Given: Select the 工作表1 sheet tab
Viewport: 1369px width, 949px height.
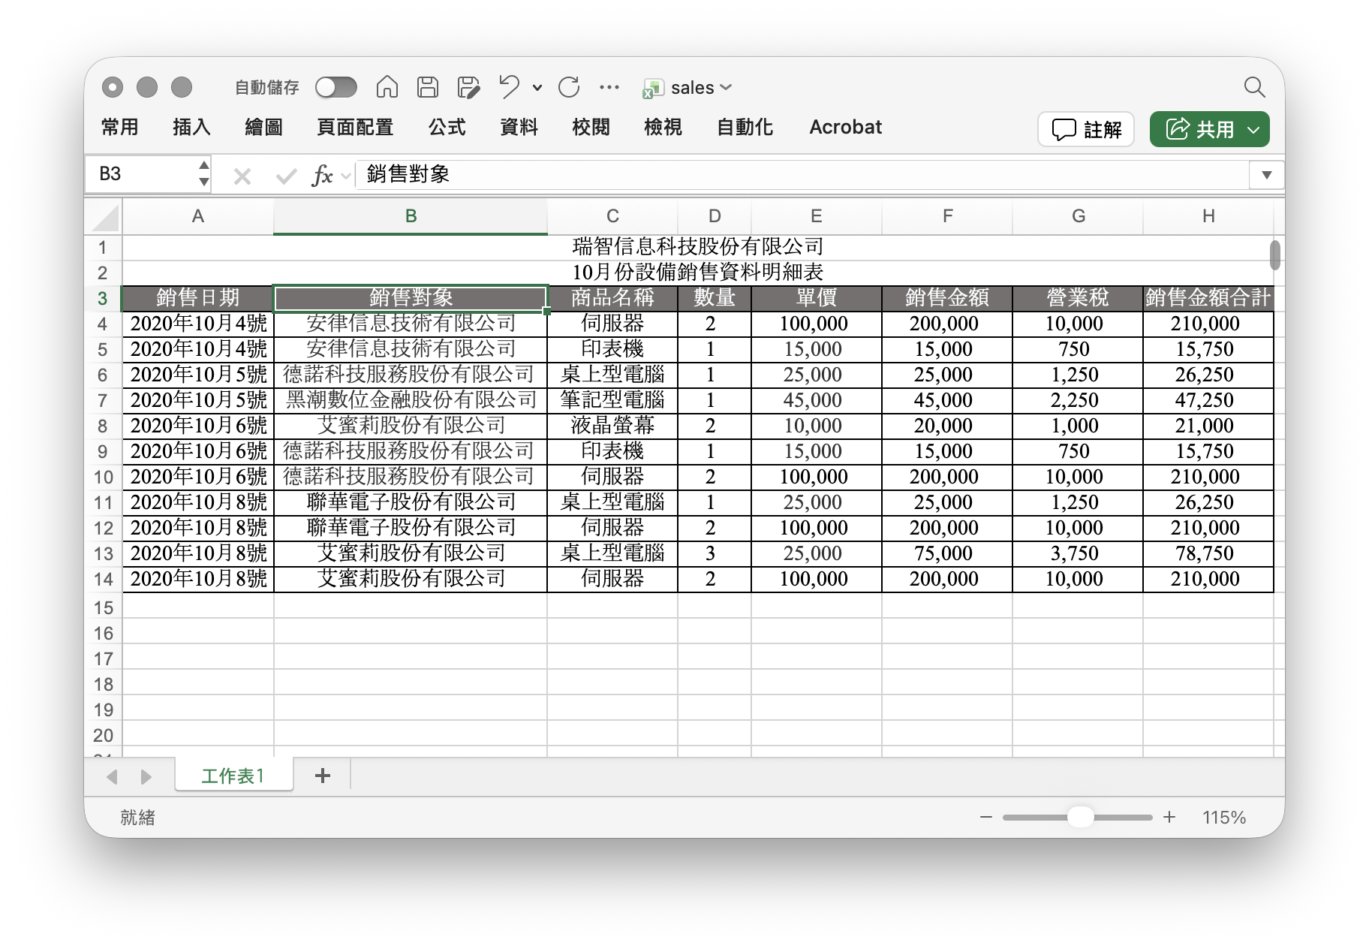Looking at the screenshot, I should [233, 776].
